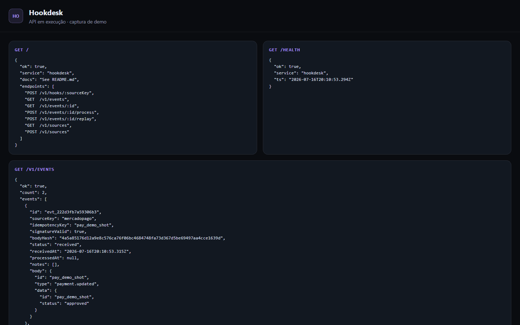Click the '"endpoints": [' line
Viewport: 520px width, 325px height.
[x=37, y=86]
